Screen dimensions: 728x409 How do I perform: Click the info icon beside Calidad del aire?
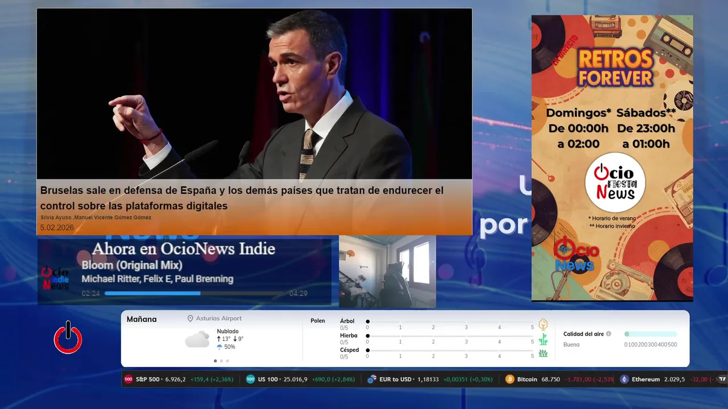click(609, 334)
